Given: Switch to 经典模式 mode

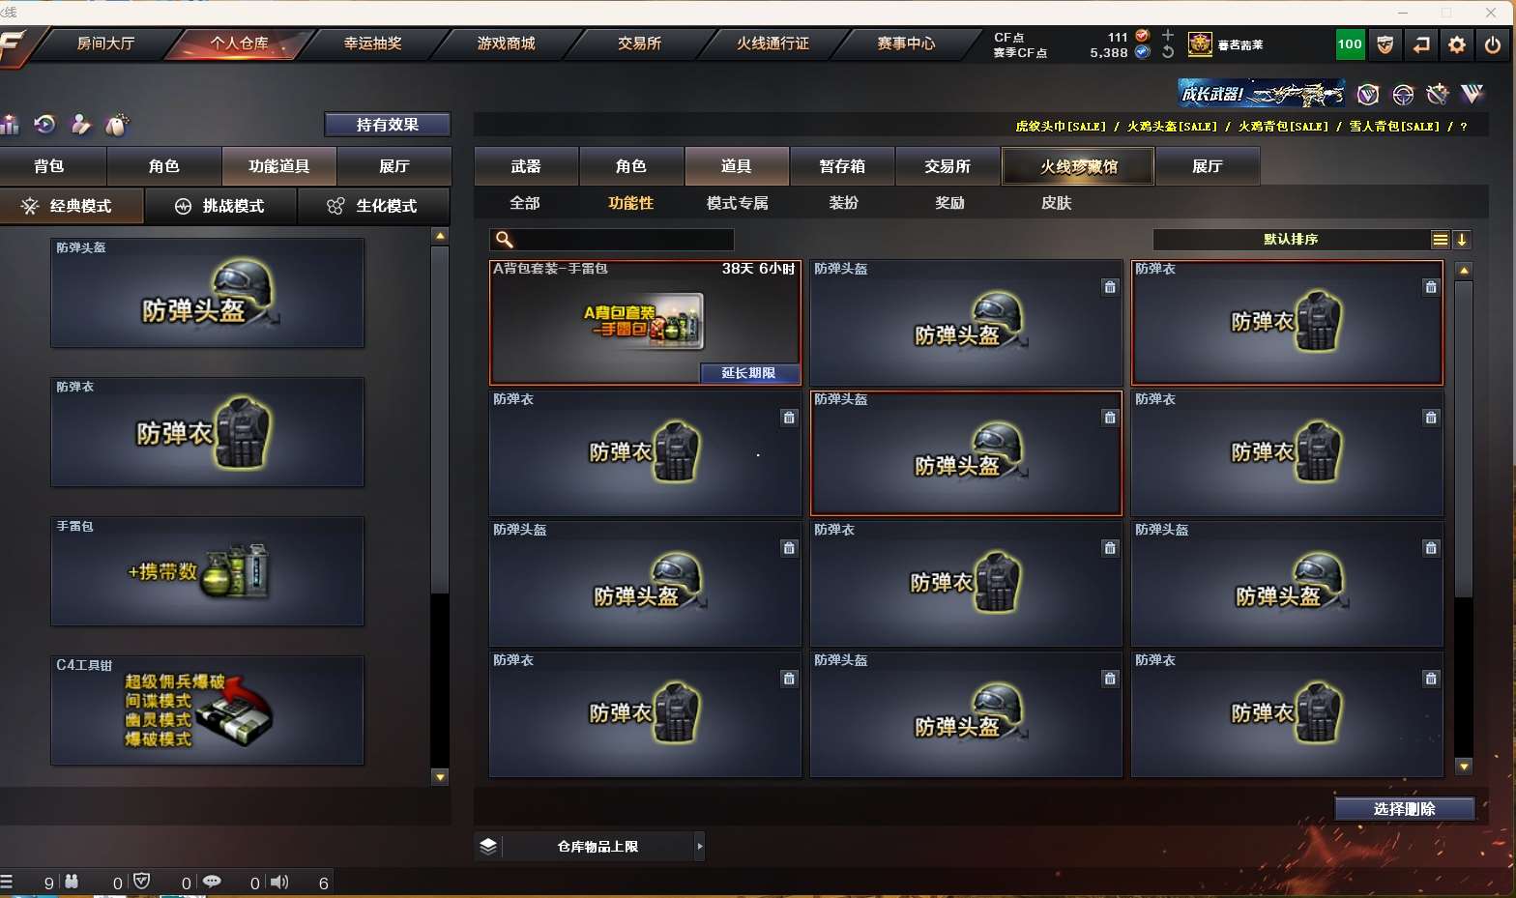Looking at the screenshot, I should point(72,206).
